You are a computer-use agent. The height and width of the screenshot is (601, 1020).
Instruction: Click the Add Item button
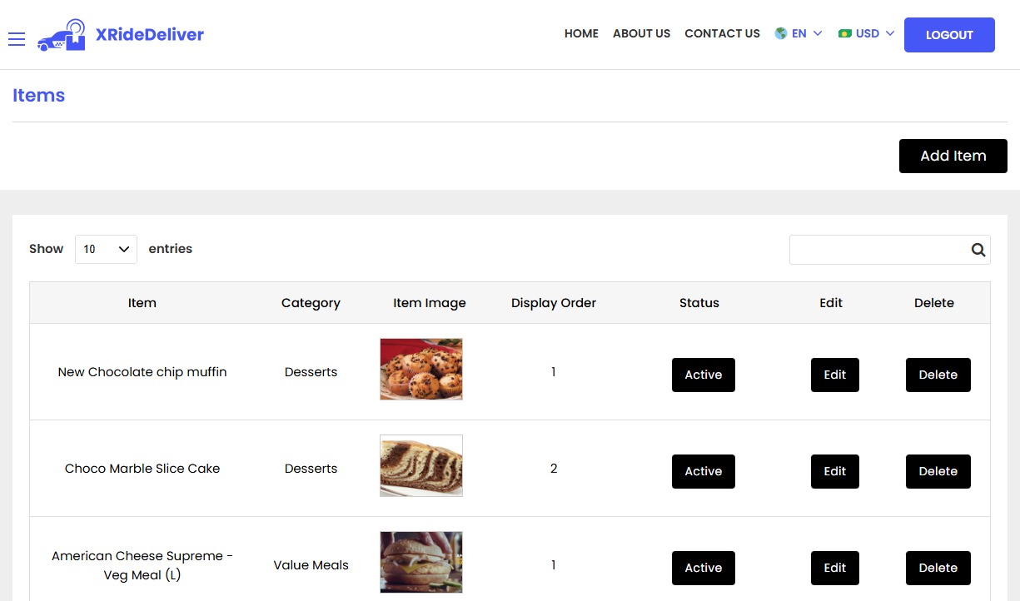(x=953, y=156)
